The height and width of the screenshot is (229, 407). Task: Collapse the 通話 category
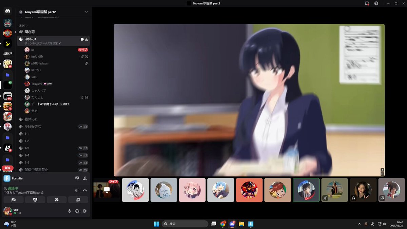point(23,26)
